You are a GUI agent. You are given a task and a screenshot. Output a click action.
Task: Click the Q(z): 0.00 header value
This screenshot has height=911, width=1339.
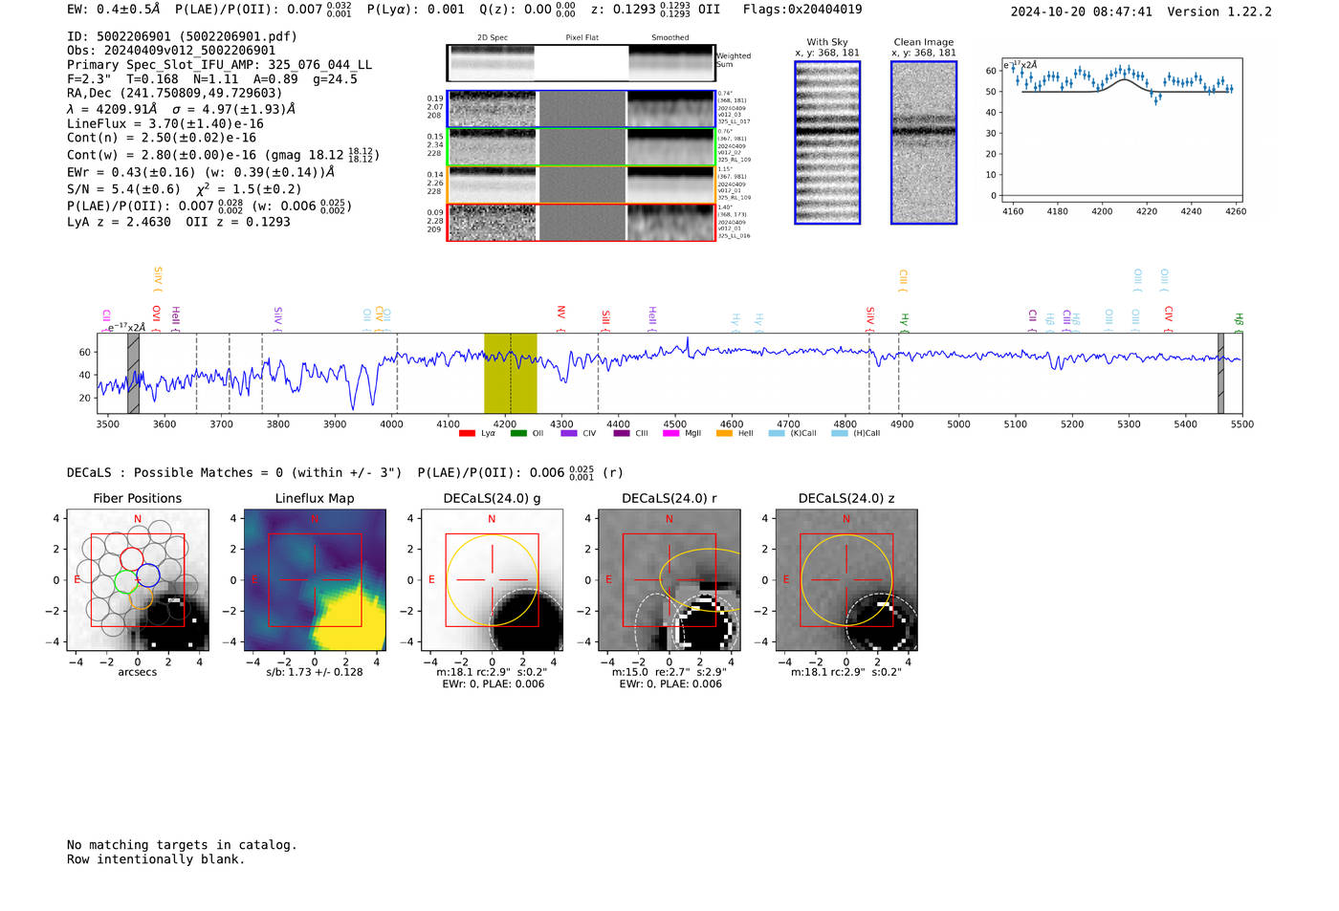528,10
